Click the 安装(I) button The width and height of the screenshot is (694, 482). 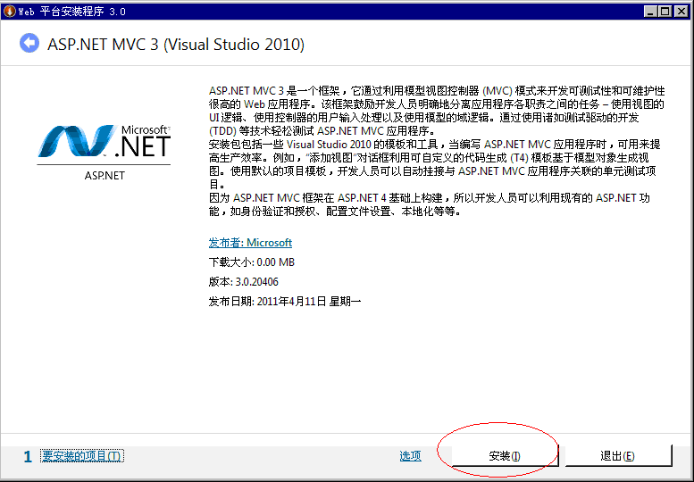tap(505, 456)
